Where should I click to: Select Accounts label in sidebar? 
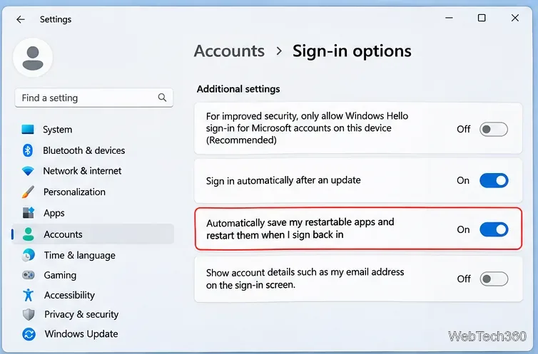[63, 234]
